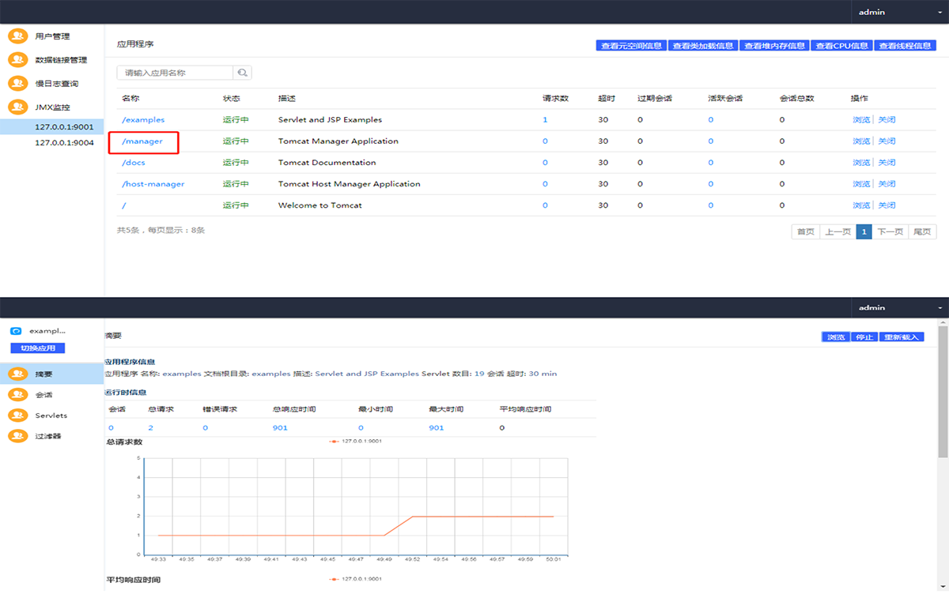Click the 会话 icon in lower sidebar
The image size is (949, 594).
coord(17,394)
